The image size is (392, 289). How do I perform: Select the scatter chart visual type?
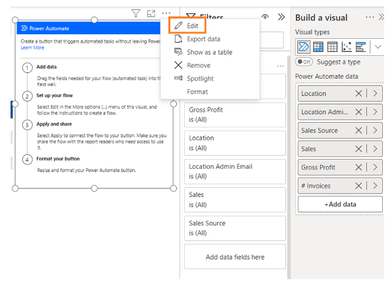click(347, 47)
